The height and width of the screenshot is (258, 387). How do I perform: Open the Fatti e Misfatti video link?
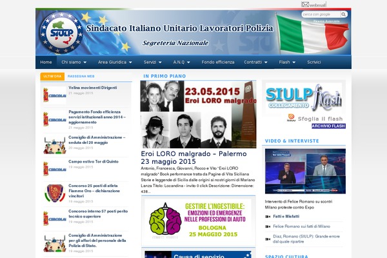coord(286,217)
